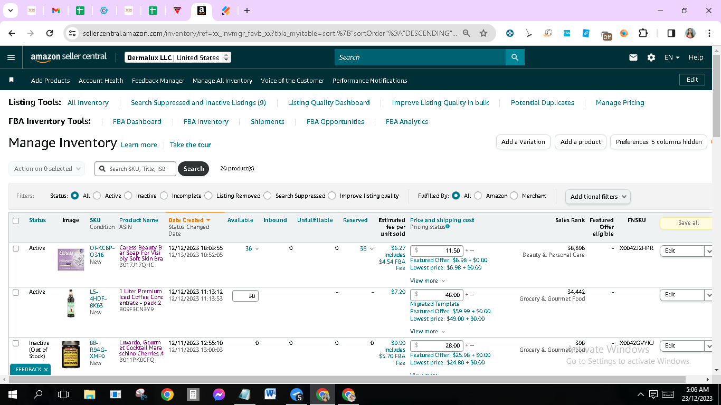Open Manage All Inventory menu item

(222, 81)
